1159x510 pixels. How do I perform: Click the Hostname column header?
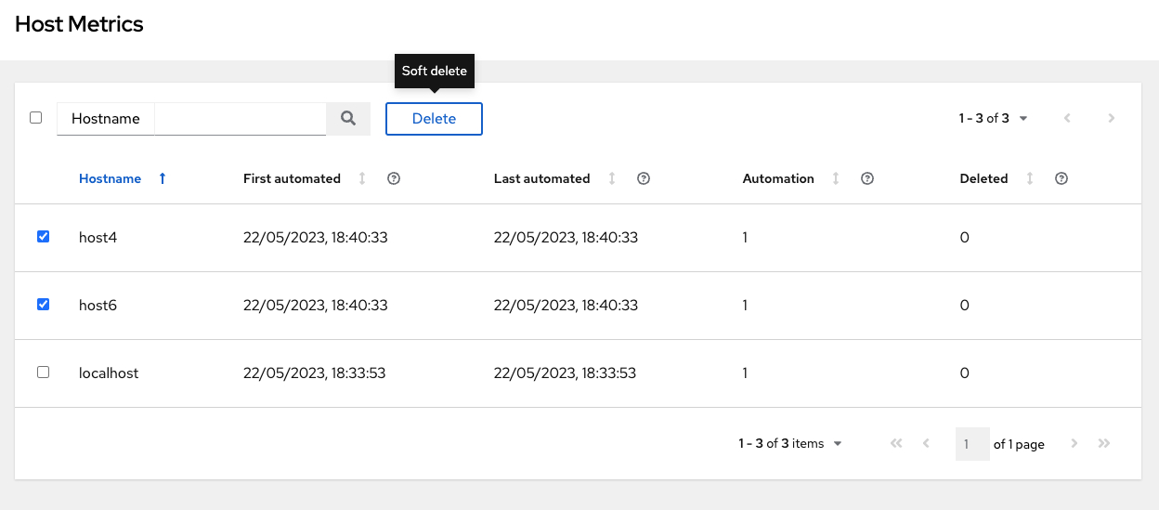click(110, 178)
